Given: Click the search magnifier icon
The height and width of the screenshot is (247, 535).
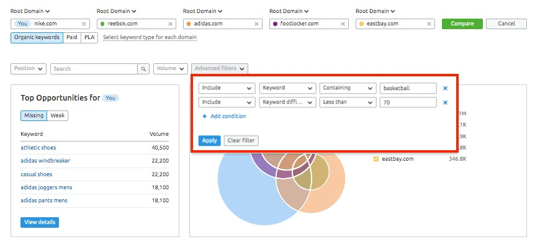Looking at the screenshot, I should point(143,68).
